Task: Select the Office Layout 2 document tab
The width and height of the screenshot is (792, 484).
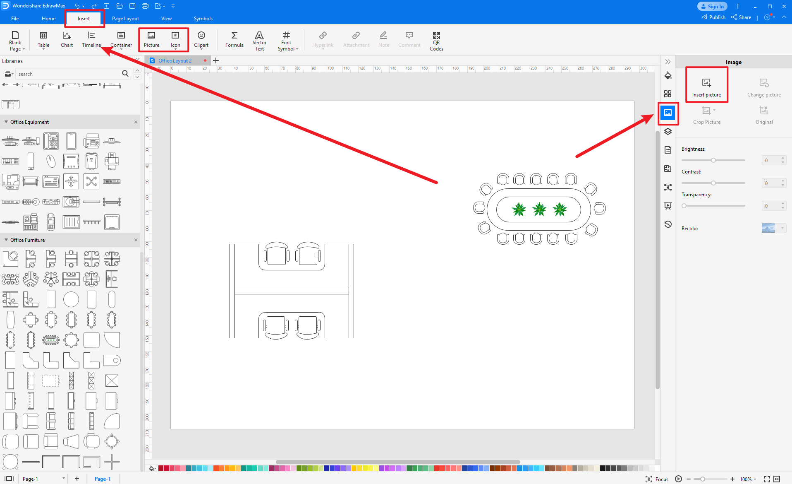Action: [175, 60]
